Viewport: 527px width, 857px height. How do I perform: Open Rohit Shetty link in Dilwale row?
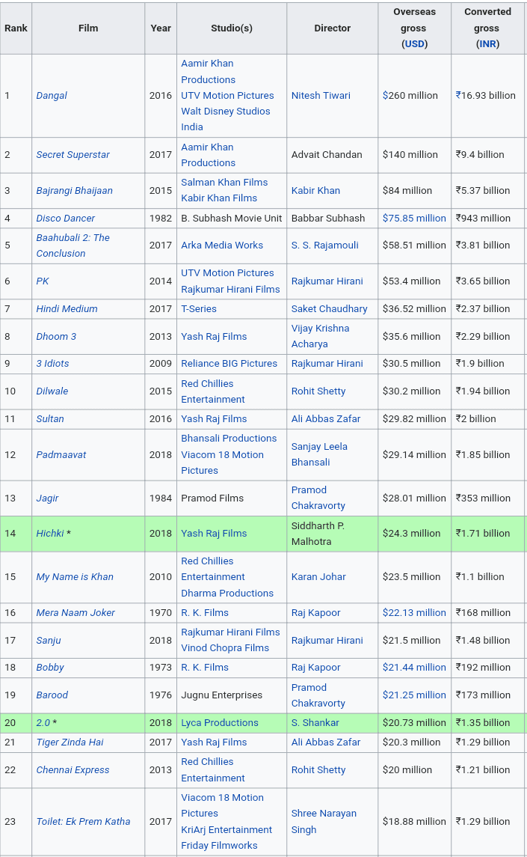pos(318,391)
